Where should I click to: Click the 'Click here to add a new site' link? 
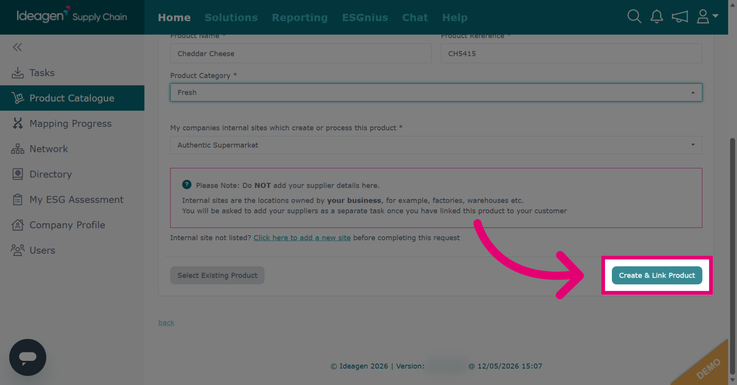click(302, 238)
